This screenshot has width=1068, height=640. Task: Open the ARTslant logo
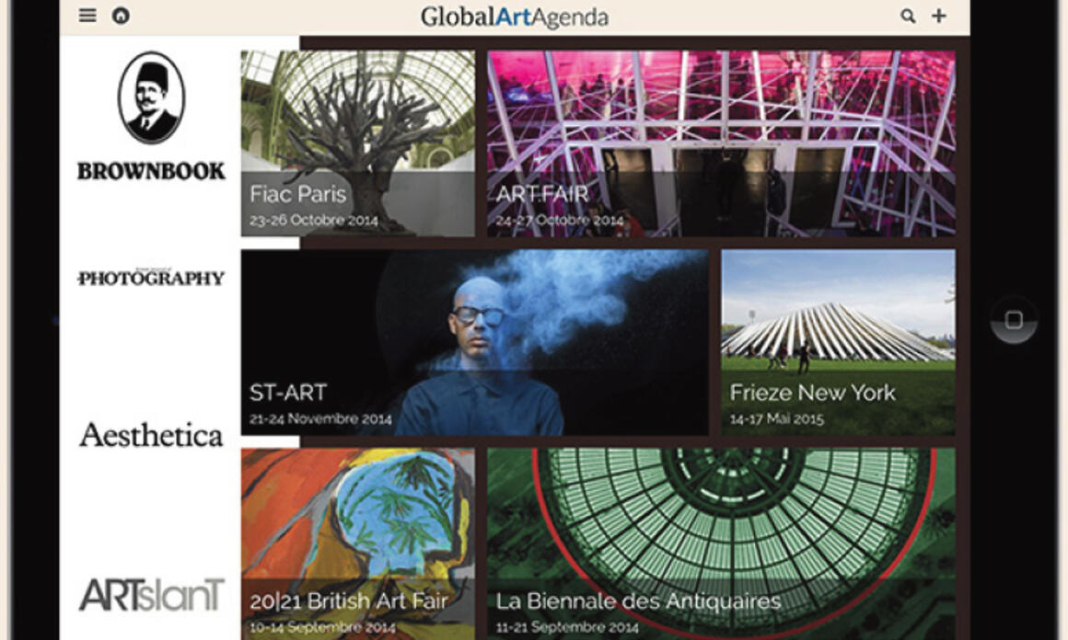(151, 594)
